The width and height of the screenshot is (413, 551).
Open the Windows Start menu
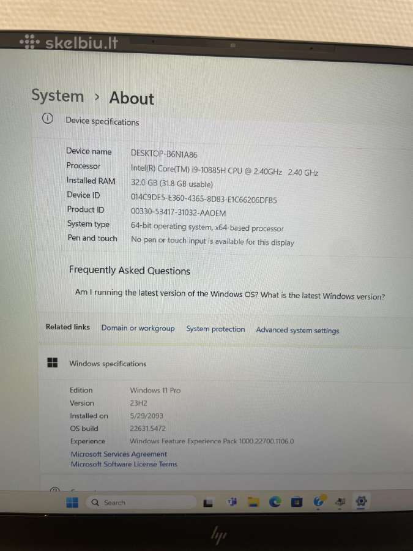[72, 503]
